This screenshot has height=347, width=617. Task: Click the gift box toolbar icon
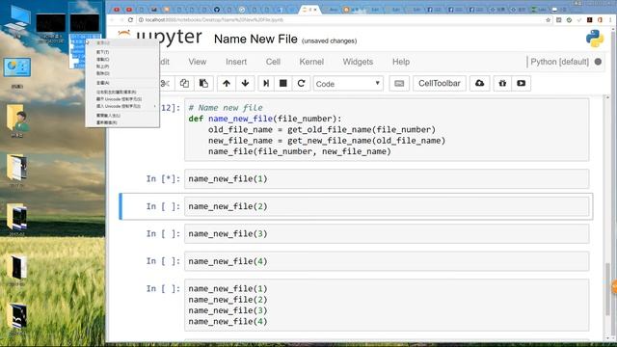502,84
